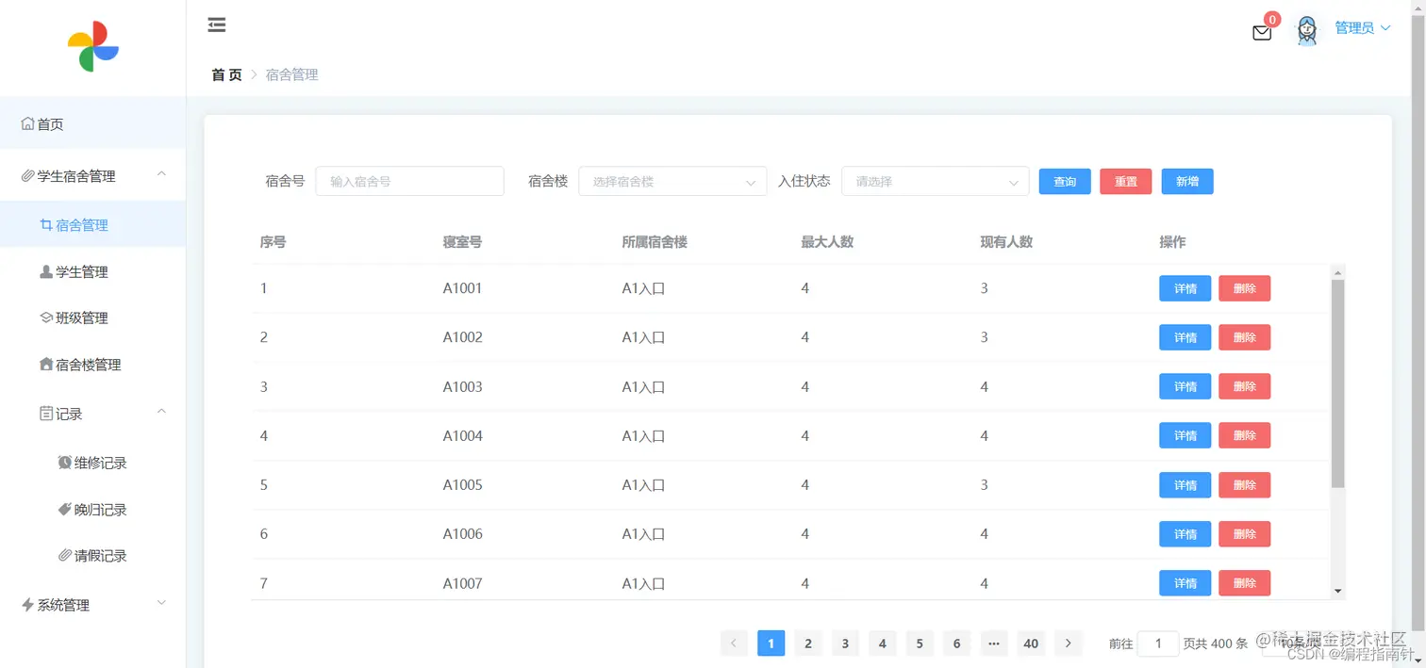Focus the 输入宿舍号 input field

(x=410, y=181)
